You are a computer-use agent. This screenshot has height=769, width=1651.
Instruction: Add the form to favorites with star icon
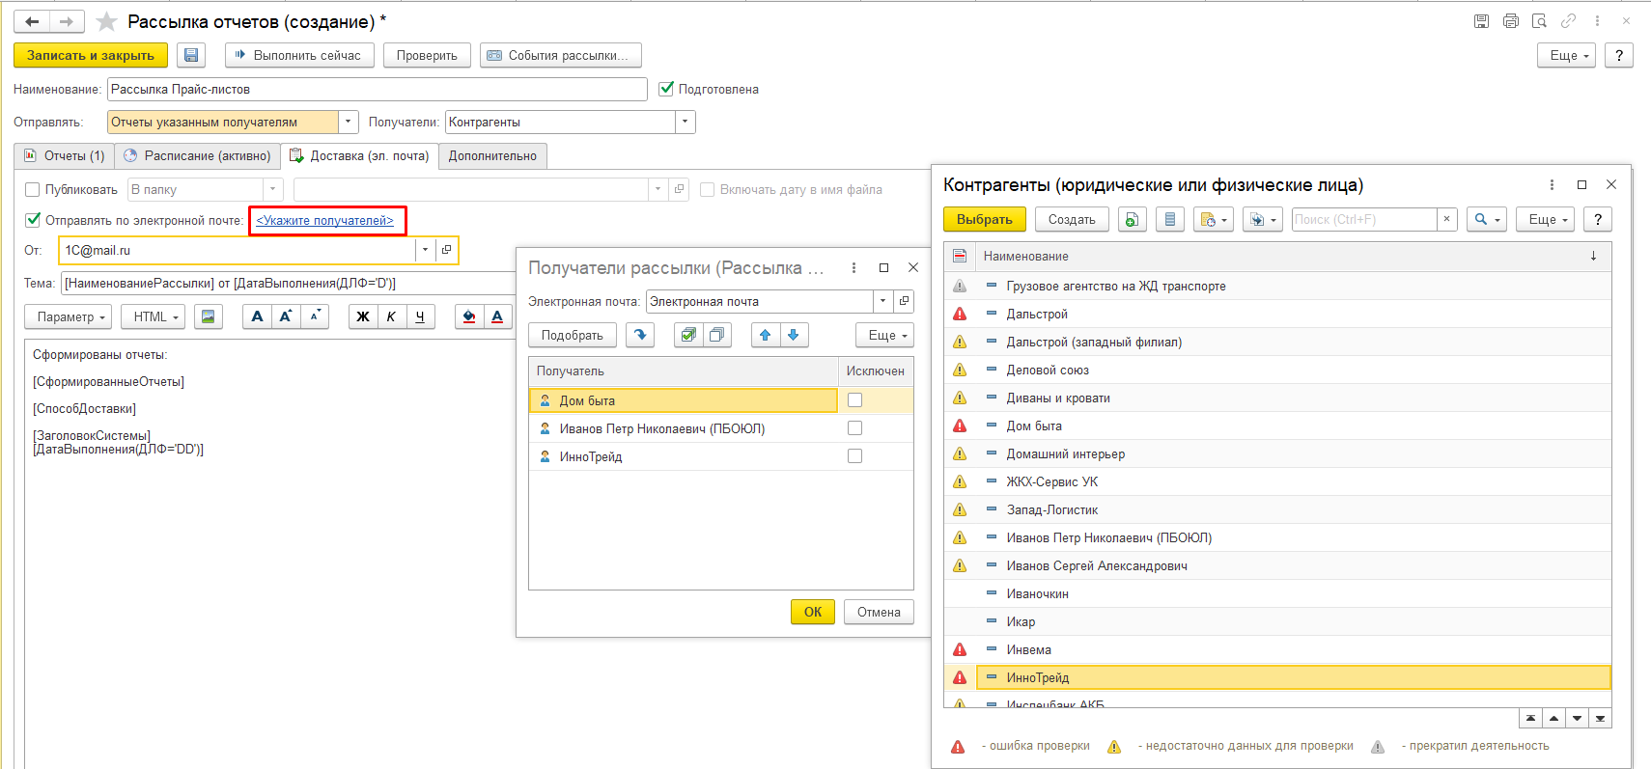pos(106,21)
